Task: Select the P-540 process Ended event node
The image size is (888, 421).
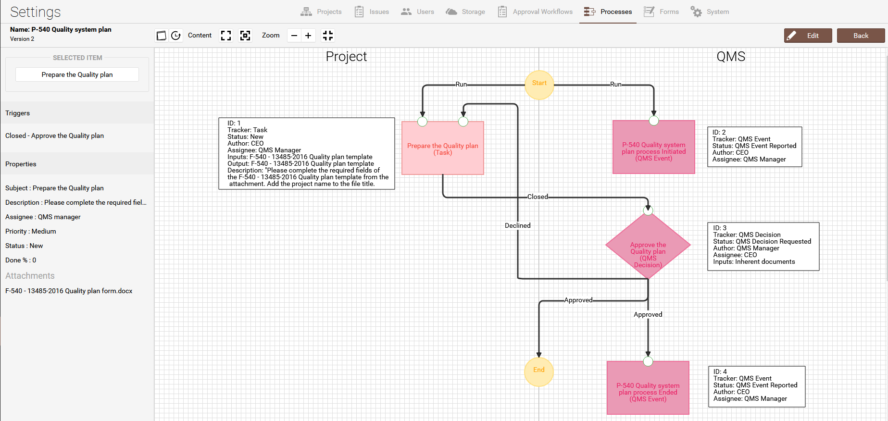Action: 648,388
